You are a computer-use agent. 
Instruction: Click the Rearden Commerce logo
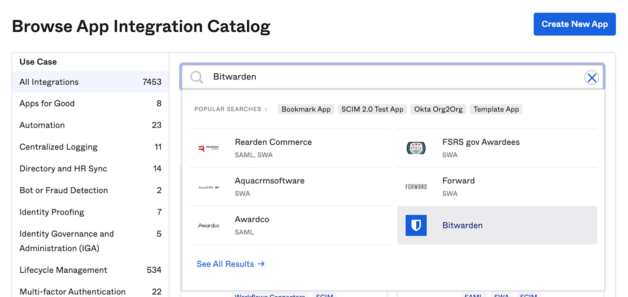(209, 148)
